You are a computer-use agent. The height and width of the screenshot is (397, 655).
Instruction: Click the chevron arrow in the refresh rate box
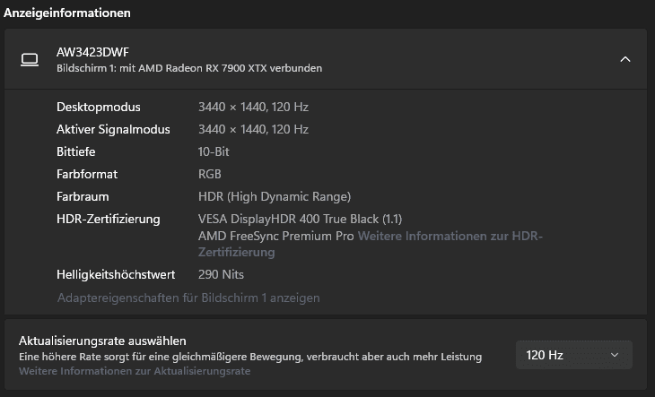[615, 355]
